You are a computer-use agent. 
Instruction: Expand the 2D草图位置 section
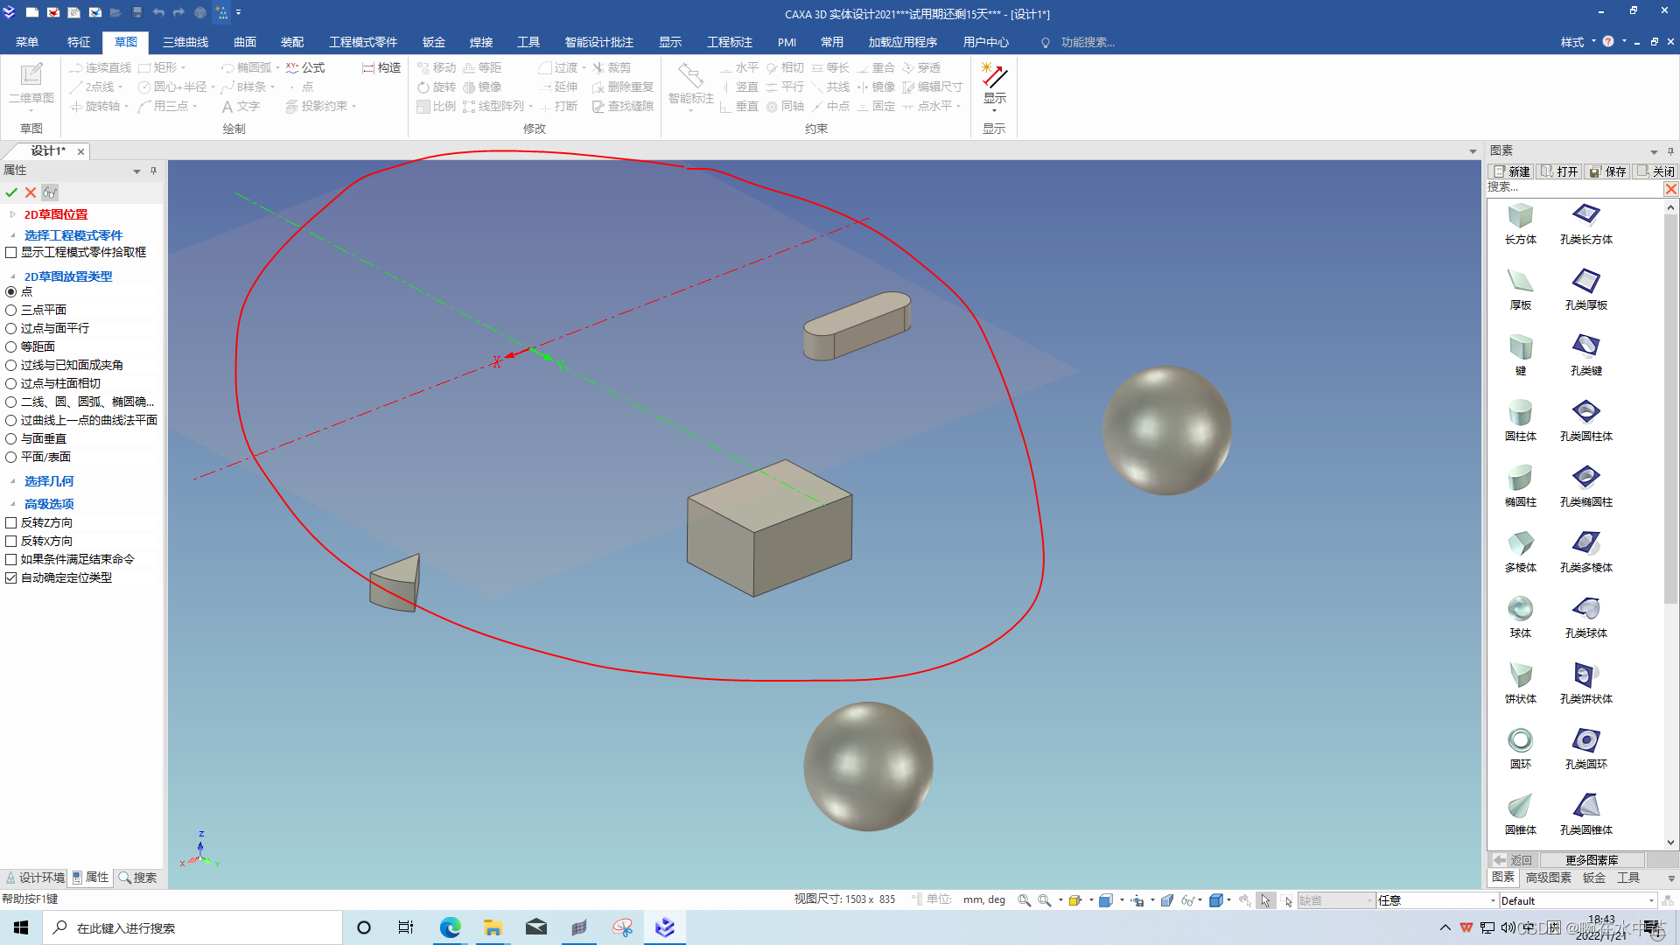click(x=12, y=214)
